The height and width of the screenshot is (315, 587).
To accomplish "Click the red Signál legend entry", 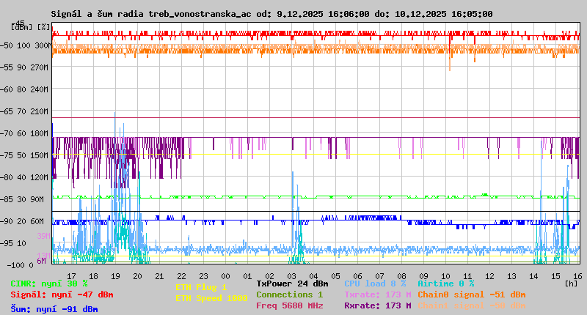I will coord(62,294).
